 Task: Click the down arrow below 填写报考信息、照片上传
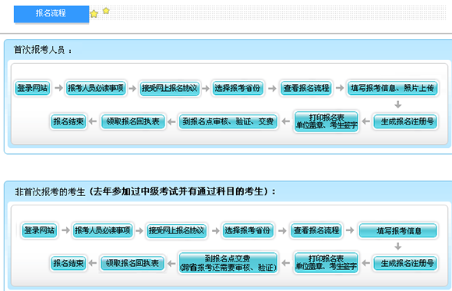coord(398,104)
